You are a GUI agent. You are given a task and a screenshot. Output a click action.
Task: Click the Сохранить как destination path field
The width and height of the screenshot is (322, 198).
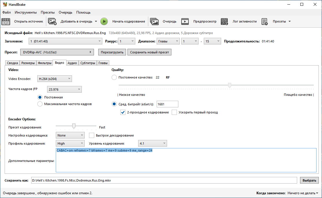click(x=164, y=180)
